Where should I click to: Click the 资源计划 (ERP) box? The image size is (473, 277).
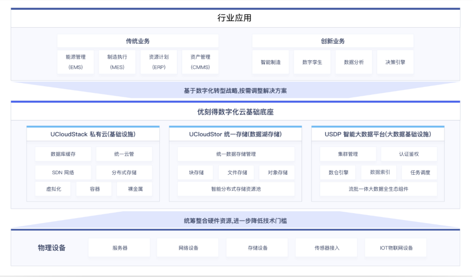click(x=159, y=62)
